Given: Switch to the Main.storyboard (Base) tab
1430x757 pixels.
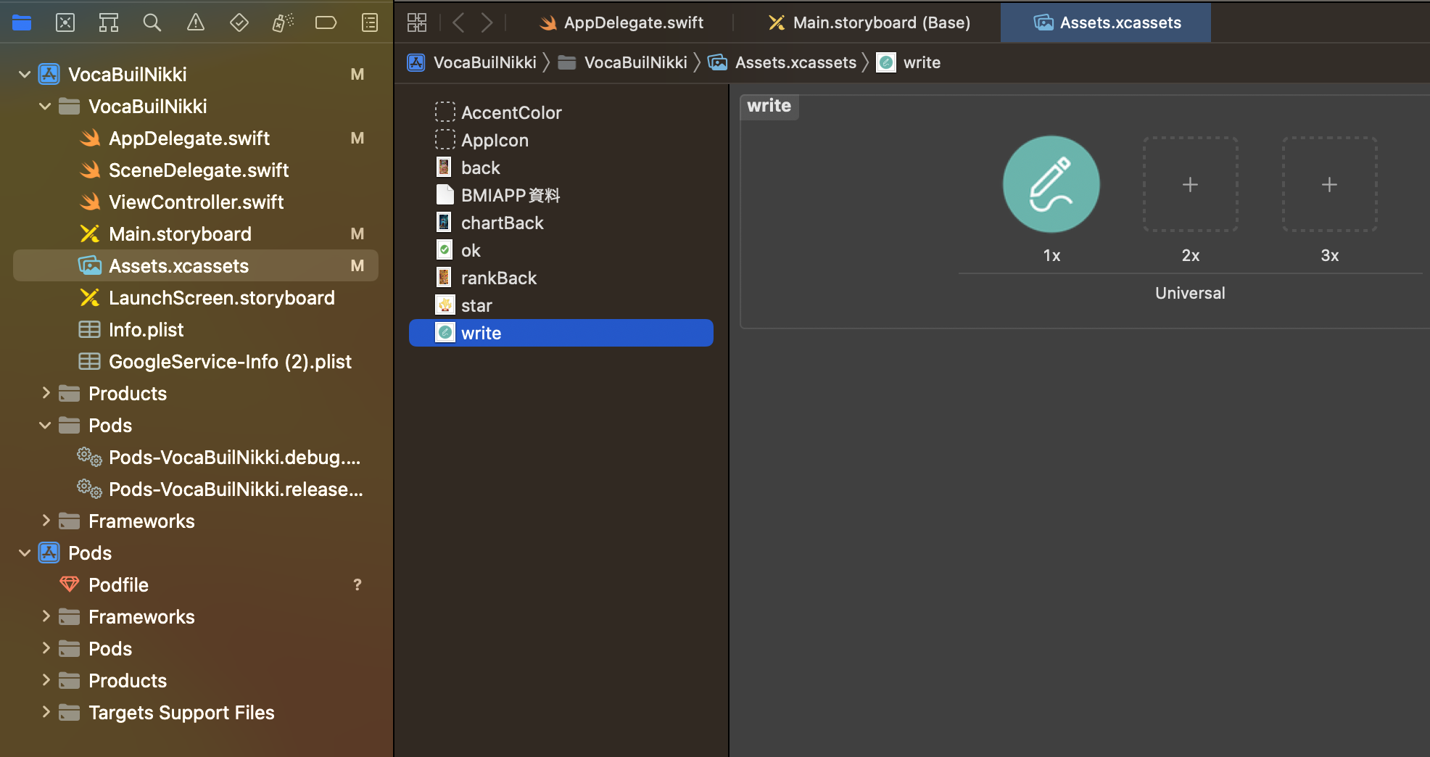Looking at the screenshot, I should (x=869, y=22).
